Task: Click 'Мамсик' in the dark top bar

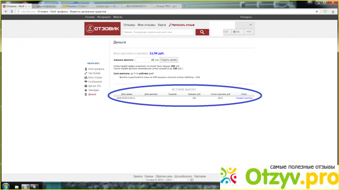Action: pos(118,17)
